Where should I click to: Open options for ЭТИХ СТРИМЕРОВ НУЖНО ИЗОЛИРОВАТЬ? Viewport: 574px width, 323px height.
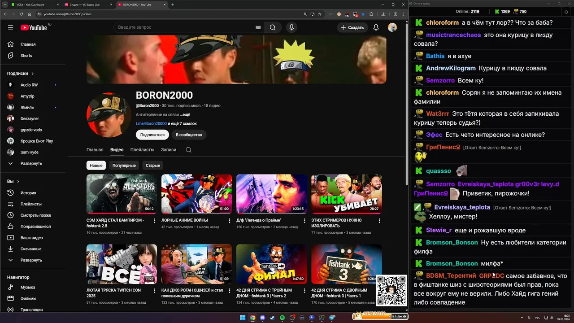[379, 221]
